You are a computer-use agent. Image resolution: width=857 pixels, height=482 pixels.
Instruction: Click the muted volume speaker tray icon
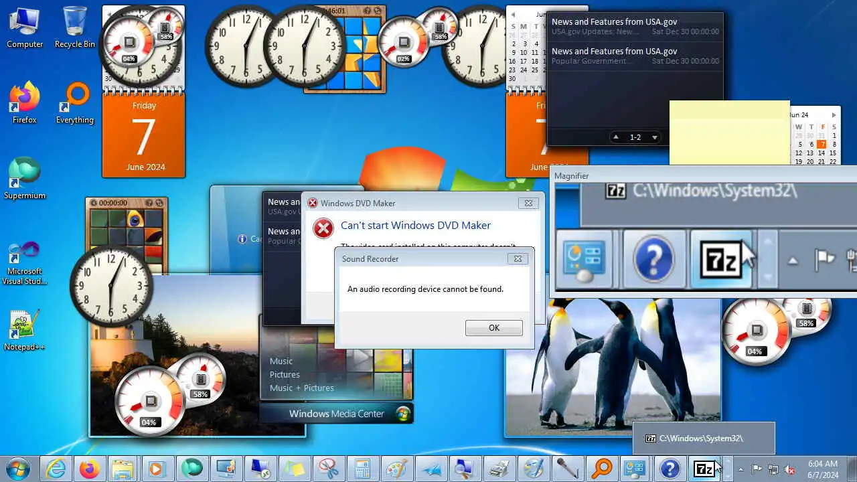[x=790, y=469]
